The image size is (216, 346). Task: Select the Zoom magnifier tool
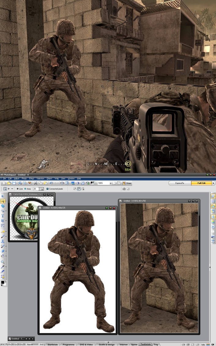[3, 262]
